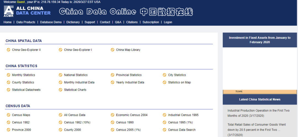The width and height of the screenshot is (298, 137).
Task: Click the CENSUS DATA section heading
Action: tap(18, 106)
